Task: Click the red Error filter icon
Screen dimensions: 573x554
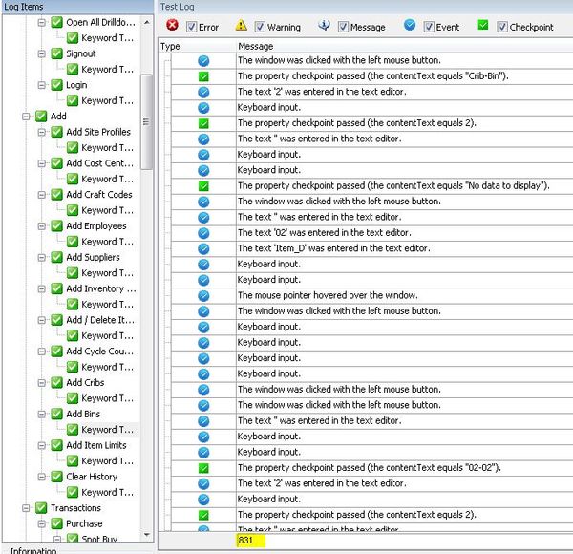Action: pos(174,26)
